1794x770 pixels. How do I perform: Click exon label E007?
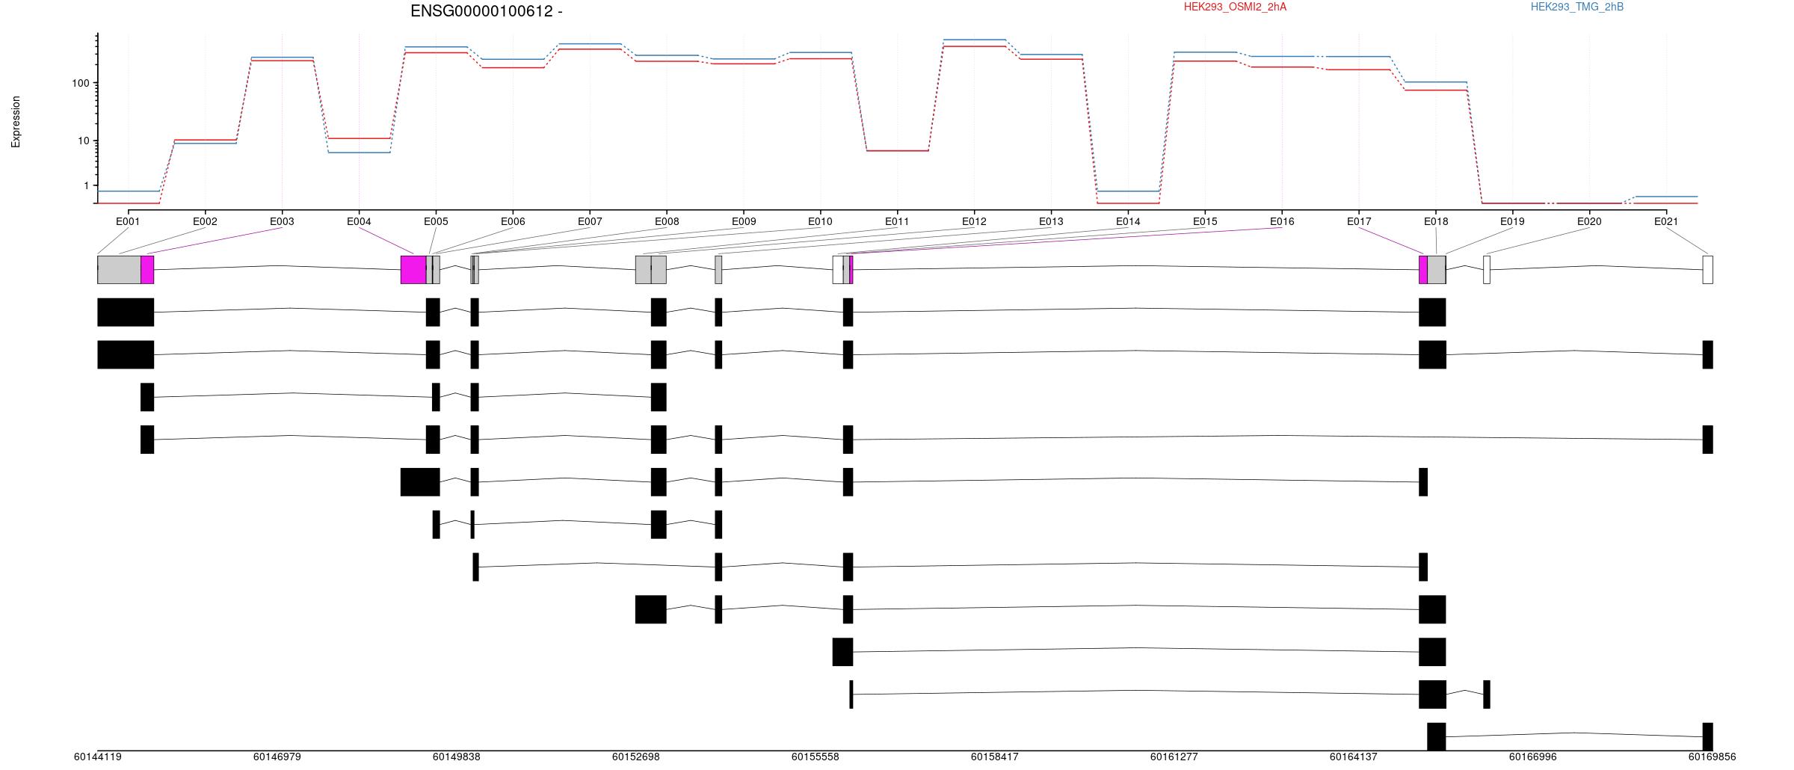point(590,221)
